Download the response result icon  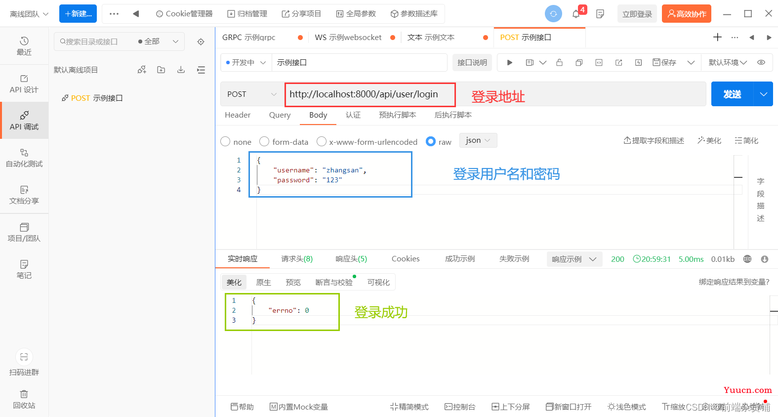click(765, 259)
